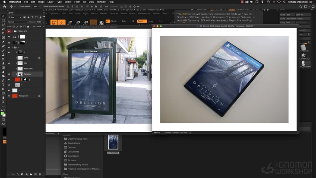Select the Blur tool
The width and height of the screenshot is (316, 178).
(3, 72)
